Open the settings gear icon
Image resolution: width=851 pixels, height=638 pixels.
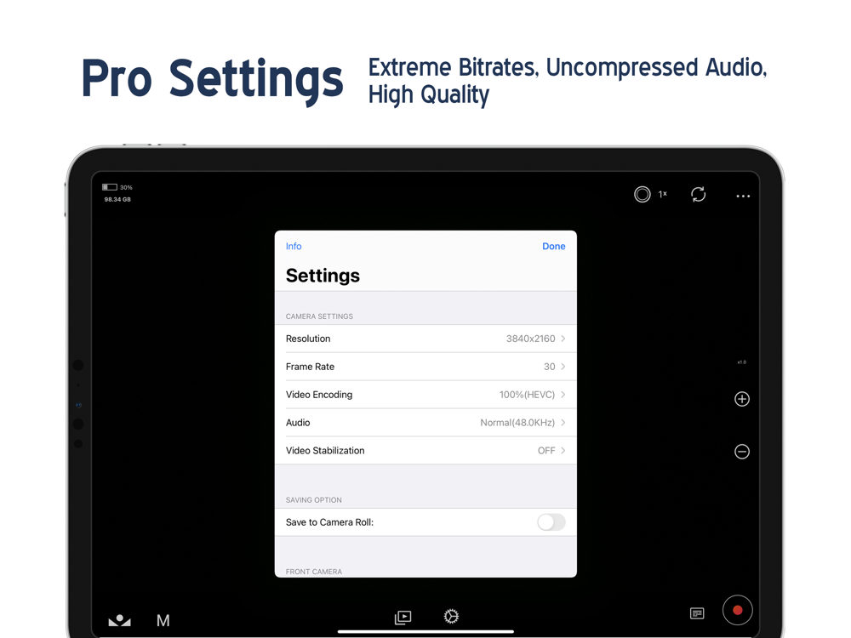(x=451, y=616)
